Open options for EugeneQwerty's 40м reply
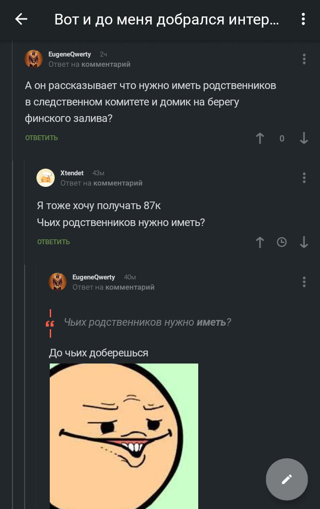This screenshot has width=320, height=509. (x=304, y=282)
